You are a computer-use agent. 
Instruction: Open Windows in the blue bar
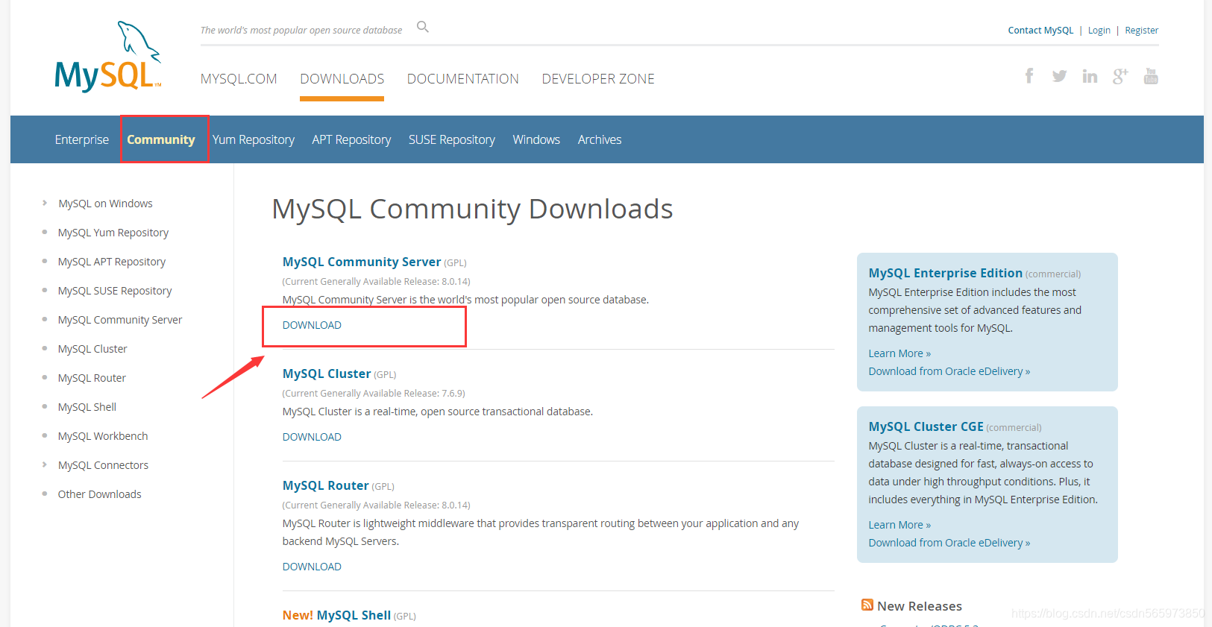(x=536, y=139)
